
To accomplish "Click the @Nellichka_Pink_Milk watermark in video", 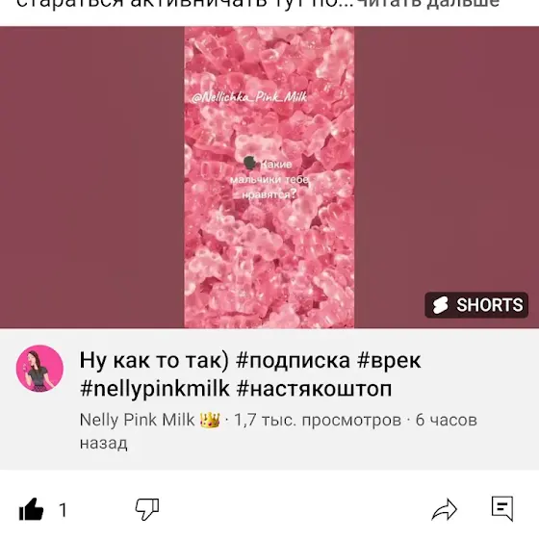I will pyautogui.click(x=249, y=97).
